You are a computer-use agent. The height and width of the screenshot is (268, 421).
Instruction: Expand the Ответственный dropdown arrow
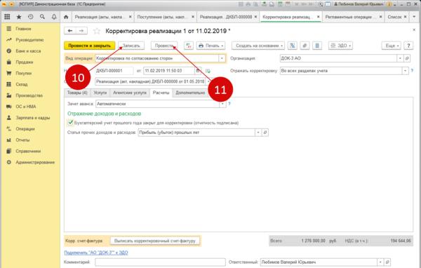pyautogui.click(x=380, y=262)
